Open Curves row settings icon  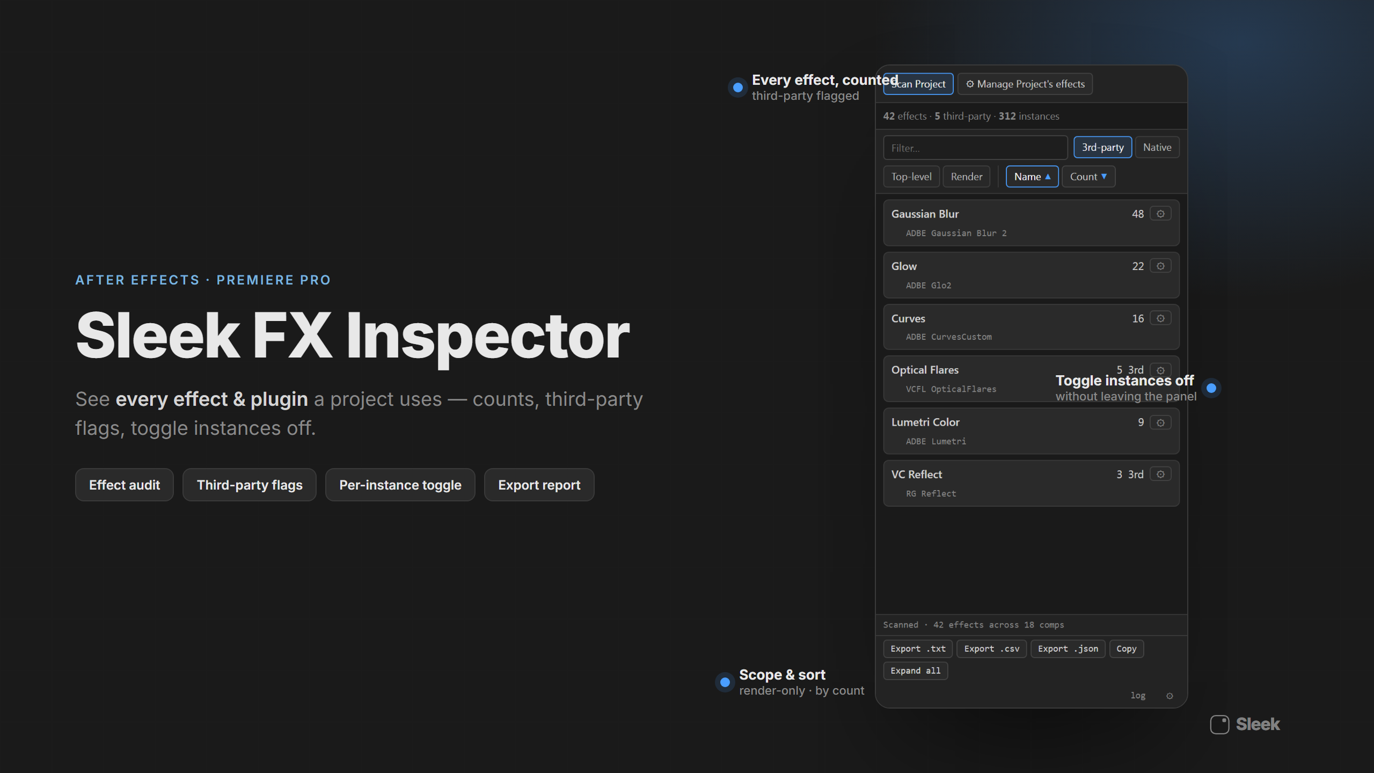pos(1160,318)
